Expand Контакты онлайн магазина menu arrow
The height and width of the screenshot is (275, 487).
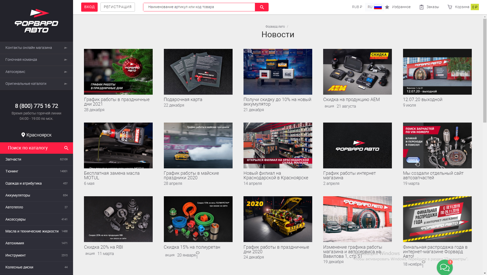tap(66, 48)
